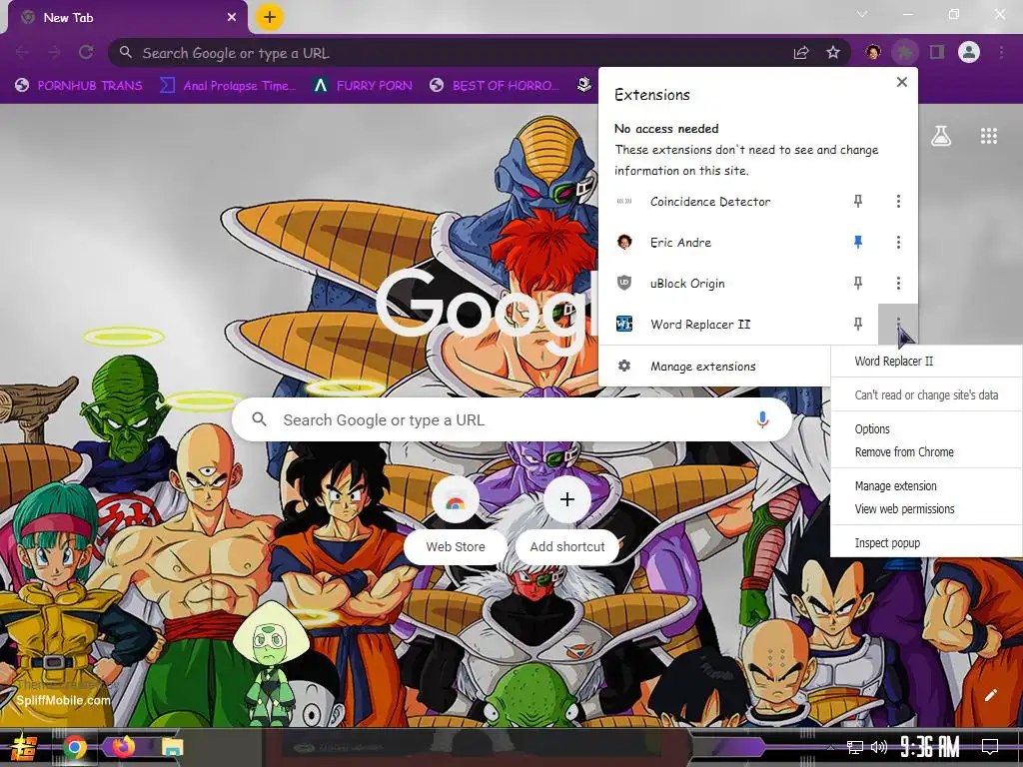Click the Extensions puzzle piece toolbar icon

(x=904, y=52)
